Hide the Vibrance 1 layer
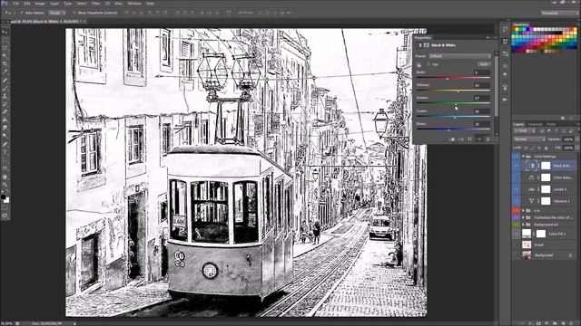The image size is (581, 326). coord(517,201)
